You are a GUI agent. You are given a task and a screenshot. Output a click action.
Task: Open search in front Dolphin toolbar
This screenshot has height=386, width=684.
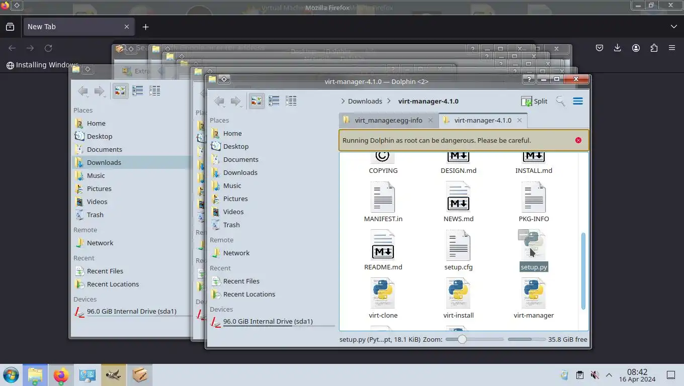[x=560, y=101]
